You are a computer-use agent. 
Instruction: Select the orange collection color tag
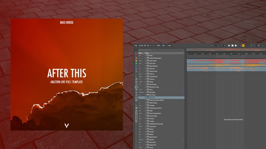point(136,58)
